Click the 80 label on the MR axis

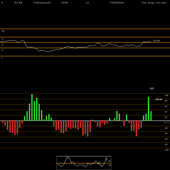click(166, 101)
